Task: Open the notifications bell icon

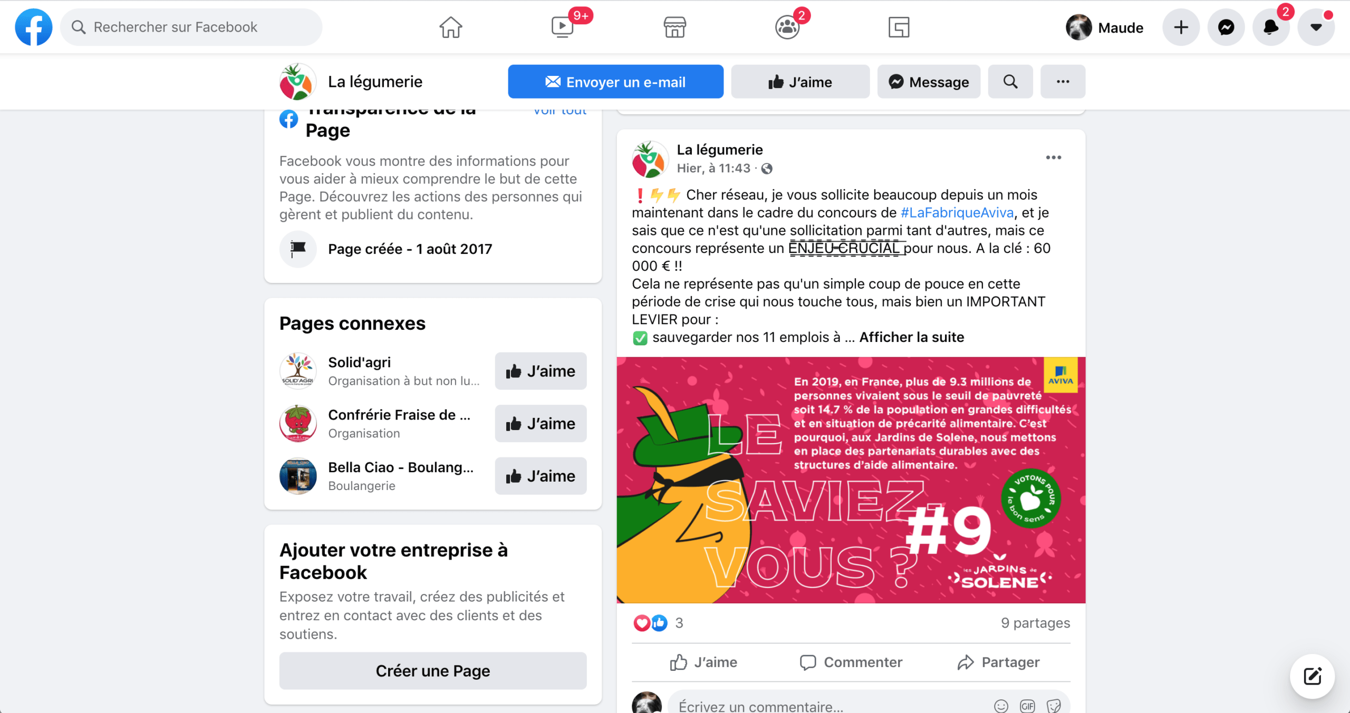Action: coord(1271,27)
